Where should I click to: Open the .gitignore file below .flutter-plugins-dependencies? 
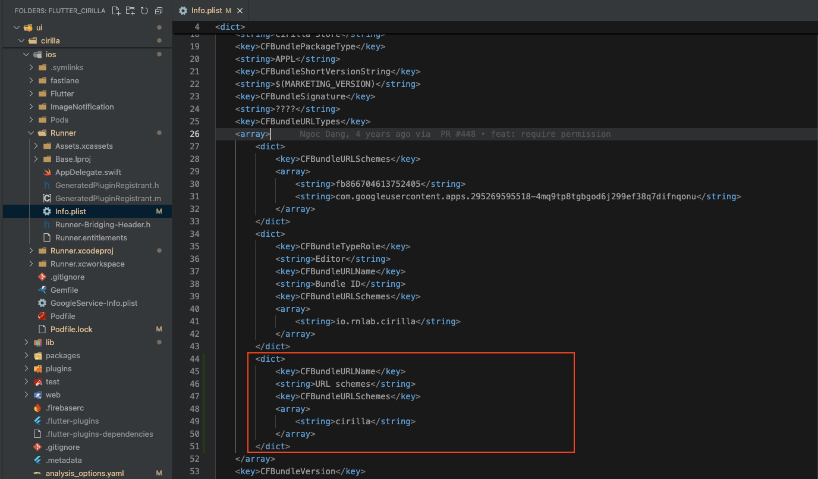[x=87, y=447]
